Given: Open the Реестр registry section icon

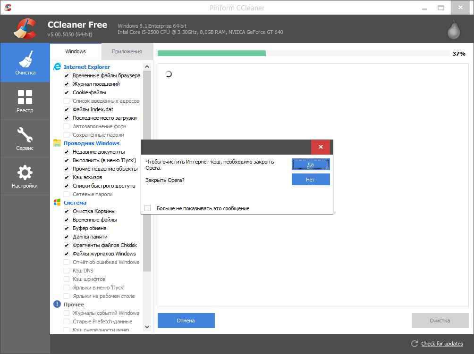Looking at the screenshot, I should pos(25,100).
